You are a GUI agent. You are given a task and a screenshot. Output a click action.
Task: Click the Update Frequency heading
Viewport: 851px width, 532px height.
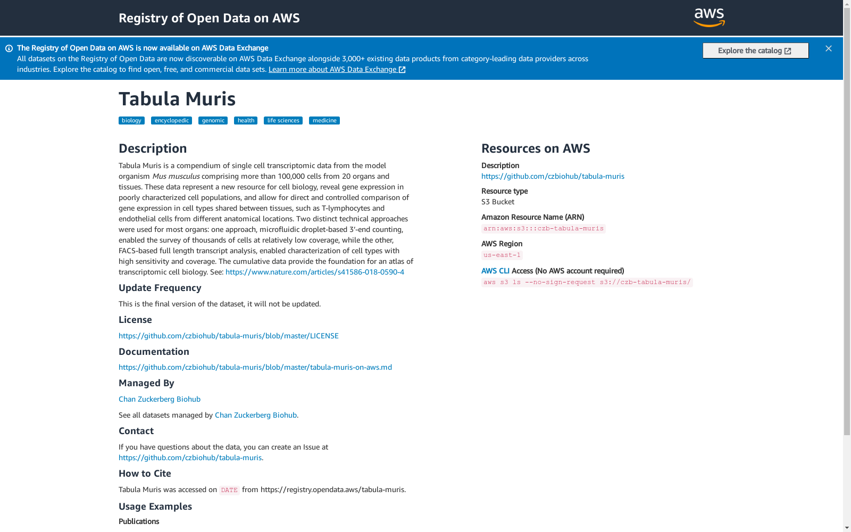tap(160, 288)
